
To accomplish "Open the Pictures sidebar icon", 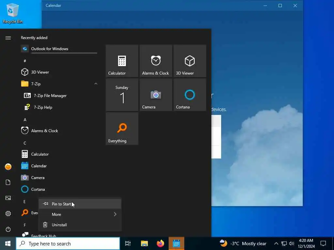I will 8,198.
